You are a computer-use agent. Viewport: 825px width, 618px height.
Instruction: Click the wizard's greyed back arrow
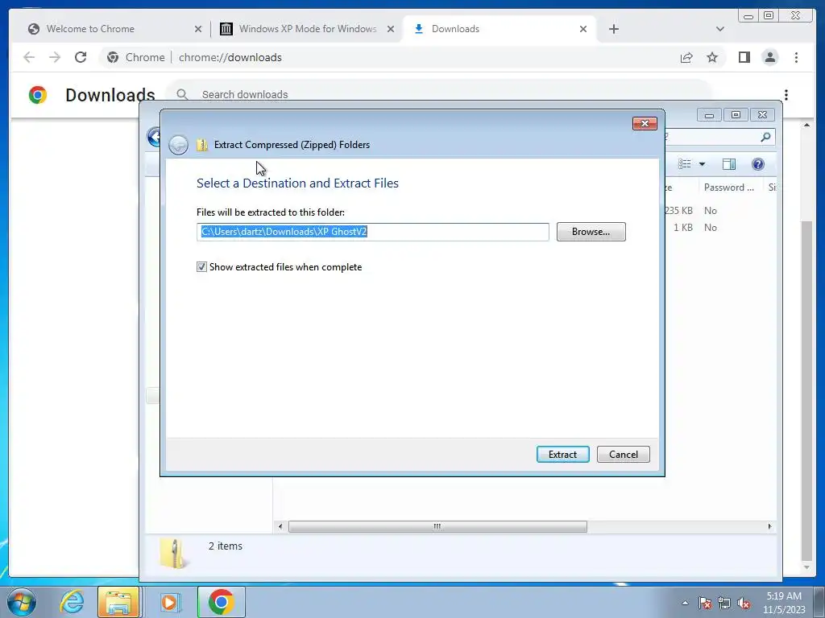[x=178, y=145]
